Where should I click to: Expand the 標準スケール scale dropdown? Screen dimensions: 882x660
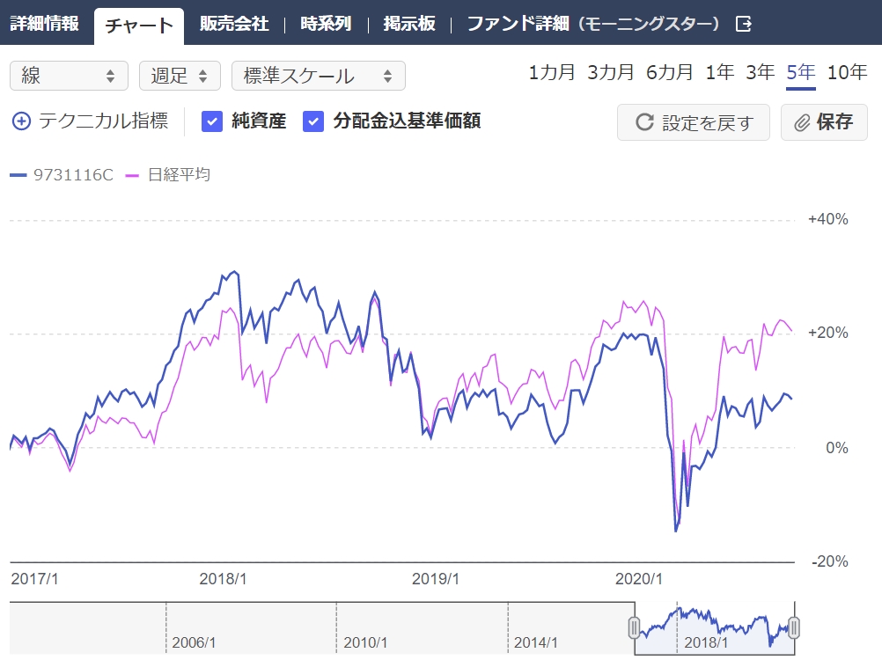tap(319, 76)
